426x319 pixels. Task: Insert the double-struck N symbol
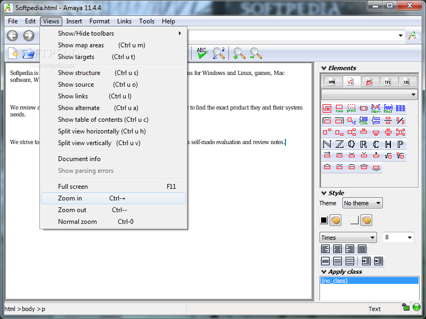pyautogui.click(x=327, y=144)
